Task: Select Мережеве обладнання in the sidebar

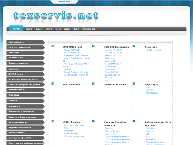Action: 25,127
